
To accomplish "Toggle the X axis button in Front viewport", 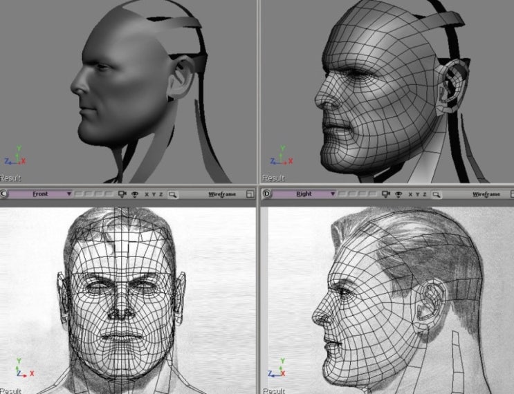I will [x=147, y=194].
